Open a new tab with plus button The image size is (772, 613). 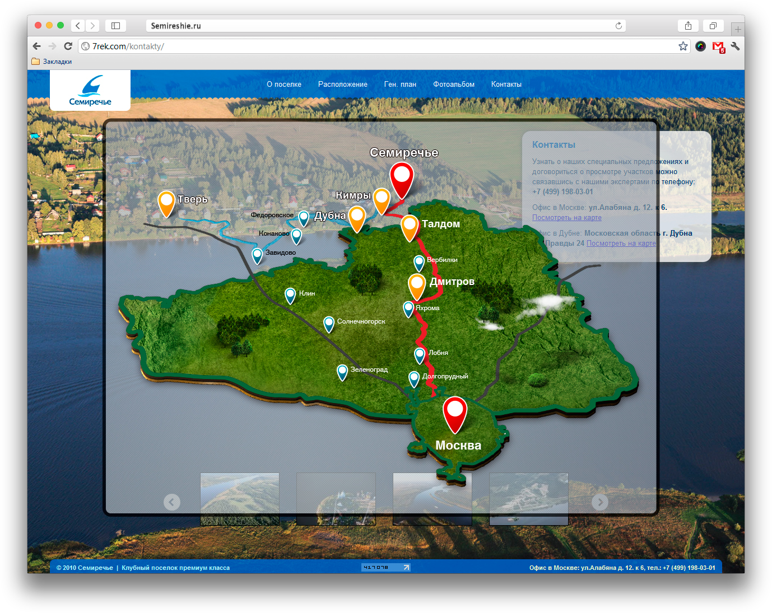[738, 29]
